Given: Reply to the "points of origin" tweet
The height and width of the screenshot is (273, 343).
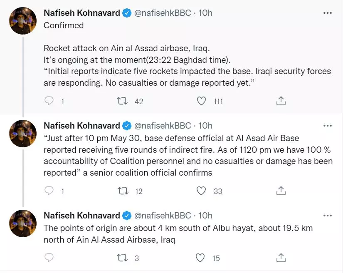Looking at the screenshot, I should tap(49, 258).
